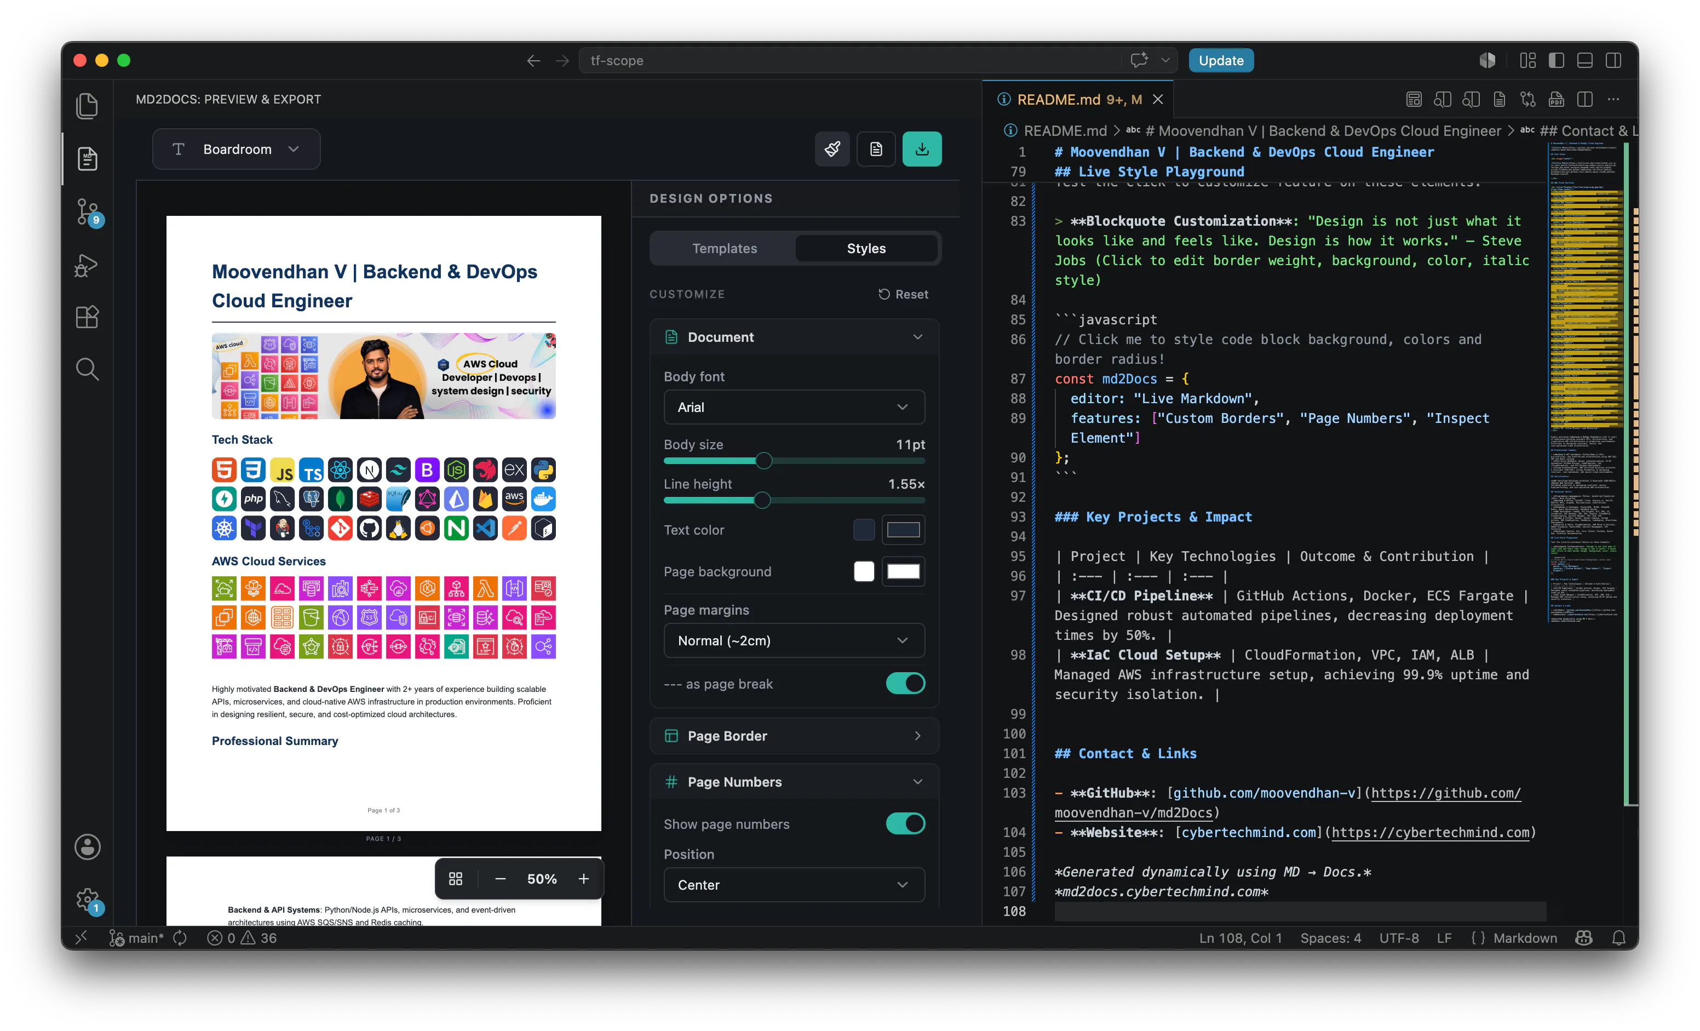This screenshot has width=1700, height=1031.
Task: Open Page margins Normal (~2cm) dropdown
Action: (x=794, y=640)
